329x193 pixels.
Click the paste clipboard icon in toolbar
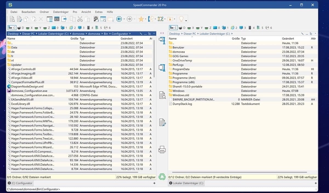pyautogui.click(x=87, y=19)
